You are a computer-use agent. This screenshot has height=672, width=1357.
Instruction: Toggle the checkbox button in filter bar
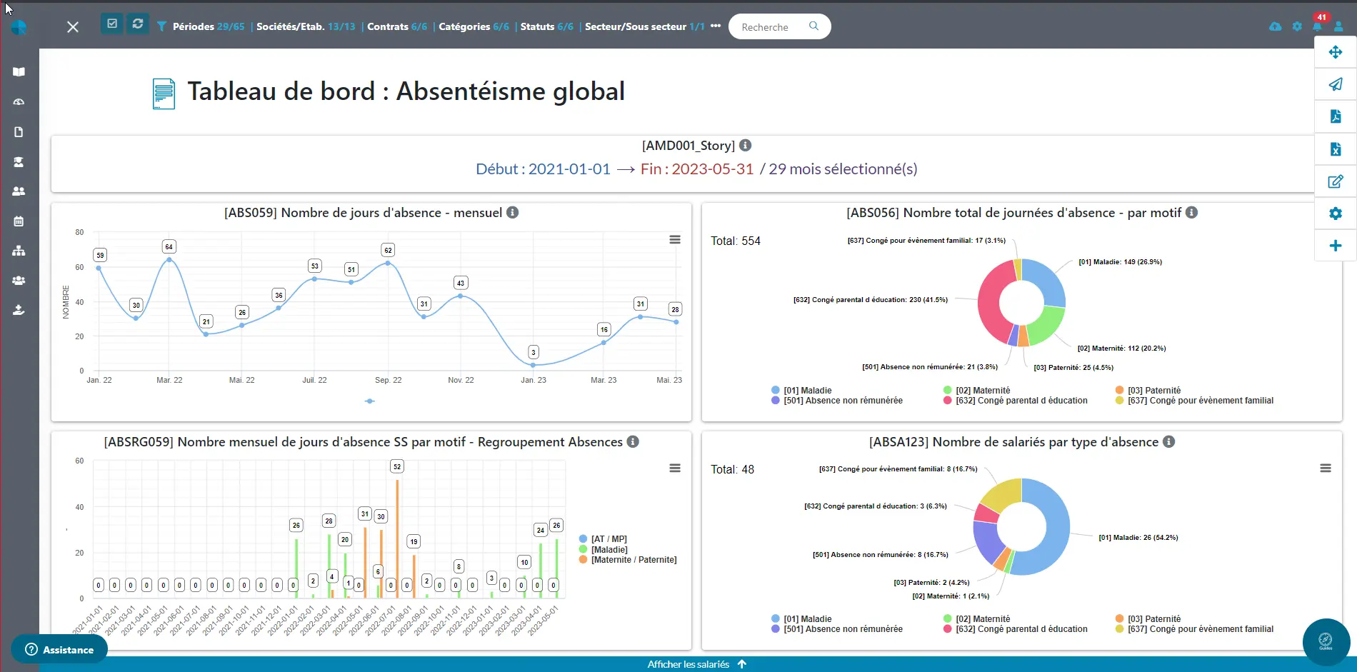point(112,24)
